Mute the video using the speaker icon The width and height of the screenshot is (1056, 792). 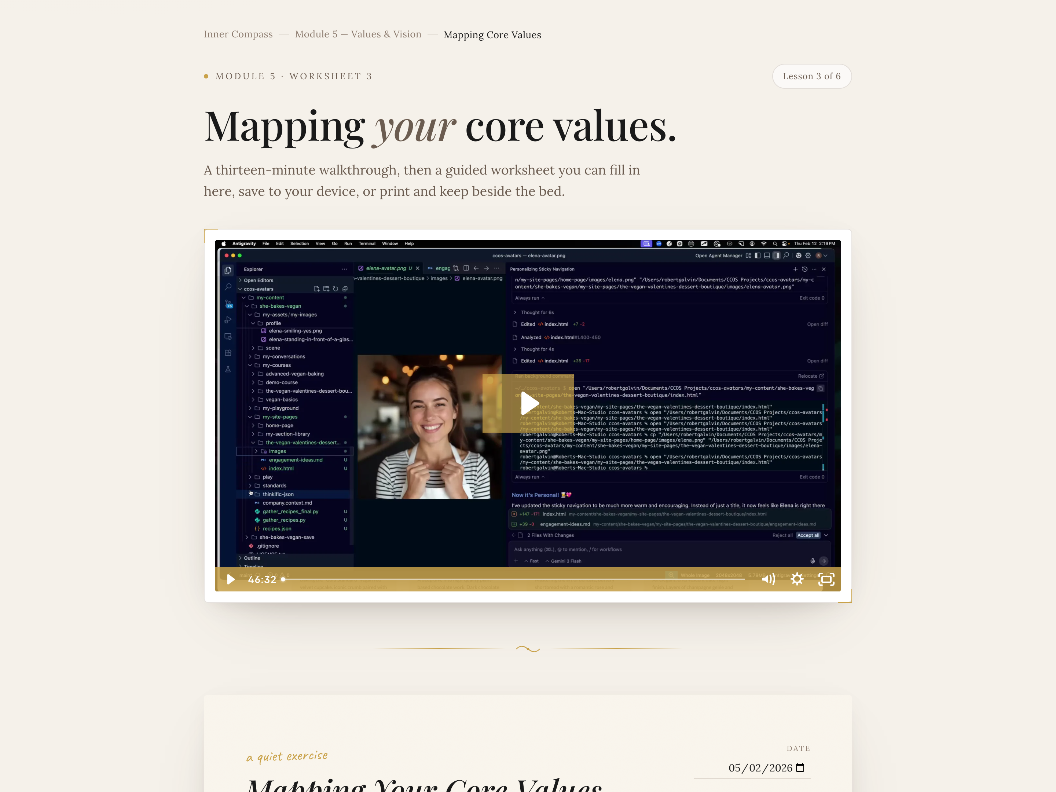tap(768, 580)
